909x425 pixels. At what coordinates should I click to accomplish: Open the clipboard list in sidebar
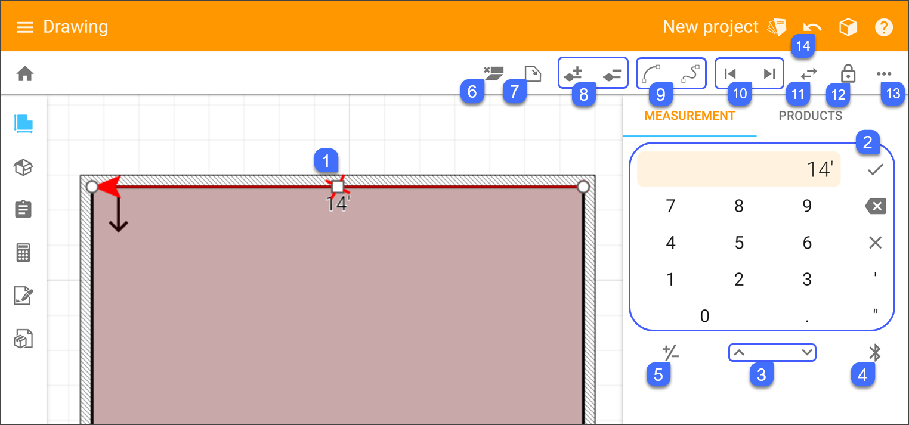[23, 210]
